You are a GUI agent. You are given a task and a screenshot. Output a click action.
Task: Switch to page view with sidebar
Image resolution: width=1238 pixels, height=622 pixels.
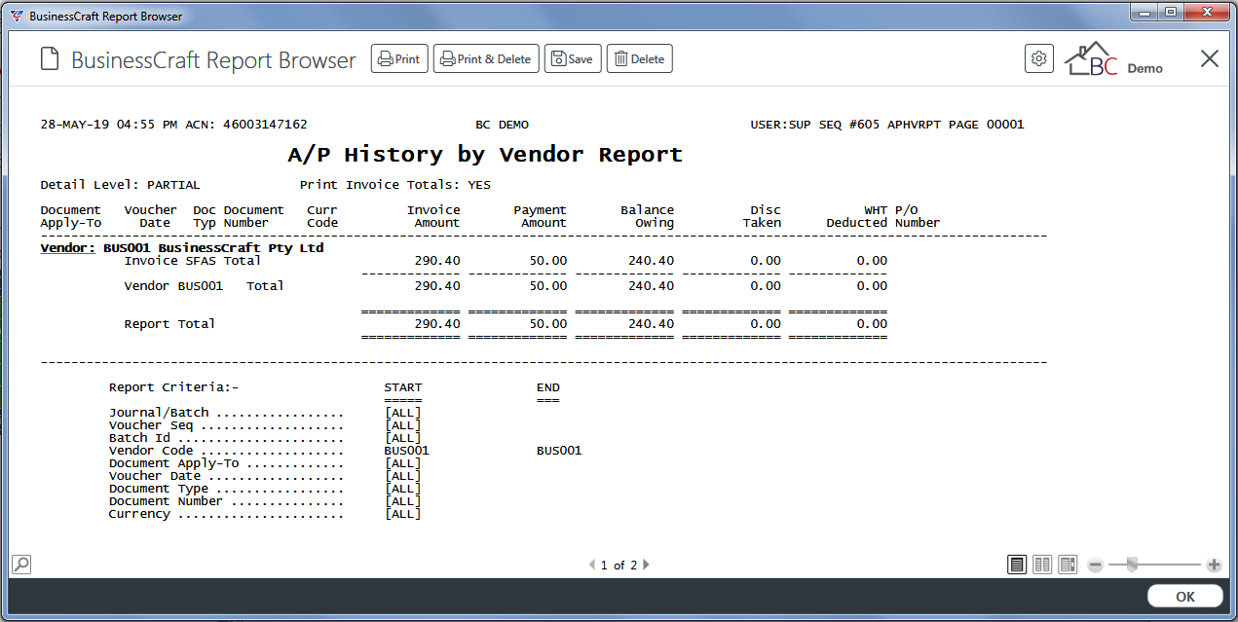pyautogui.click(x=1068, y=565)
